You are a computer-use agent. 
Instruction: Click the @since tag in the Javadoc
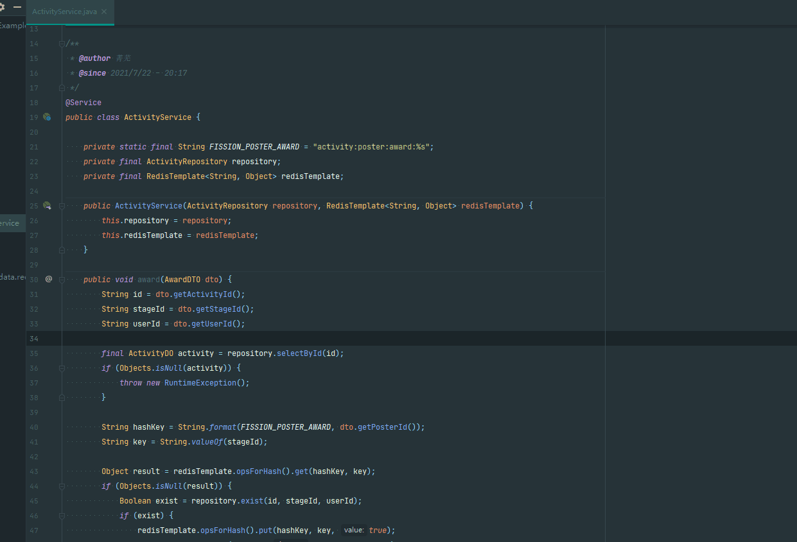click(x=92, y=73)
